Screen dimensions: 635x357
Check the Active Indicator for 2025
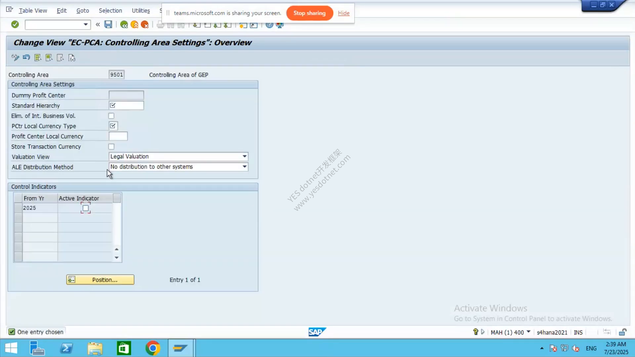coord(86,208)
